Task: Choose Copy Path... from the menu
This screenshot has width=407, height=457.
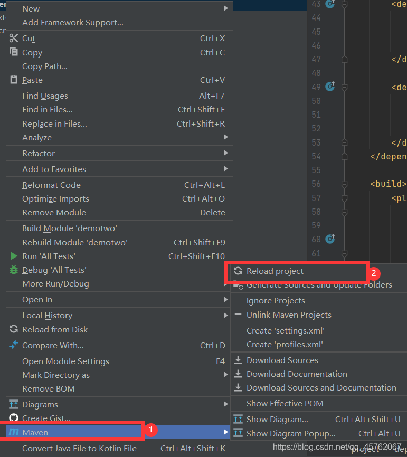Action: (119, 66)
